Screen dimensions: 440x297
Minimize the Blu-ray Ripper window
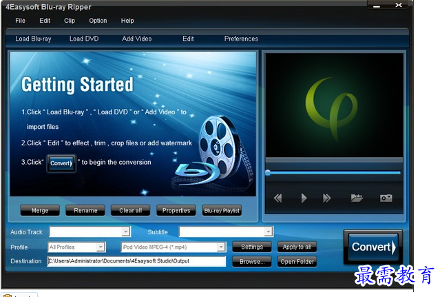[x=377, y=6]
